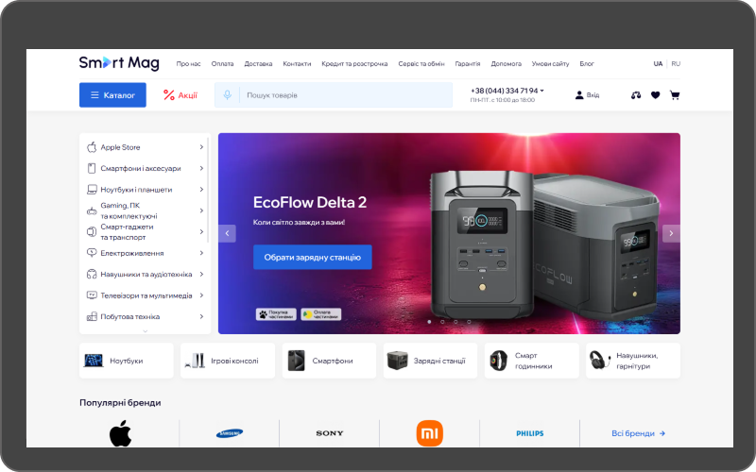Switch site language to RU

coord(676,63)
